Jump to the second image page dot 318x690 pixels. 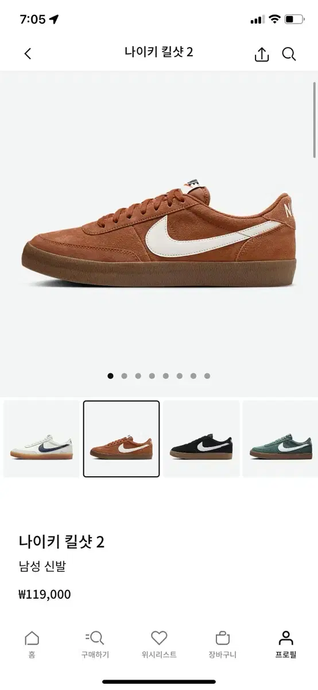pyautogui.click(x=125, y=376)
